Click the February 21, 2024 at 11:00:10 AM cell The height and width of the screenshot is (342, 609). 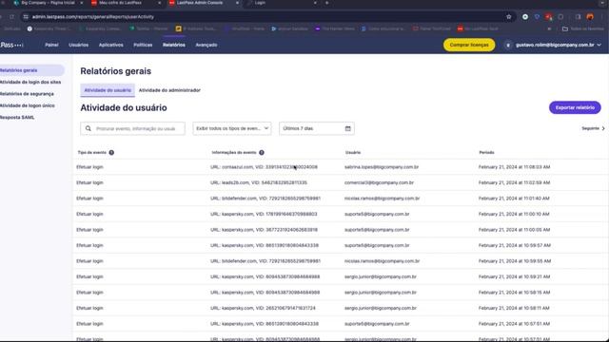514,214
